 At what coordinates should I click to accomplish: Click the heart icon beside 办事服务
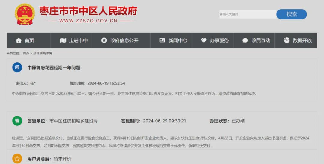(x=204, y=40)
